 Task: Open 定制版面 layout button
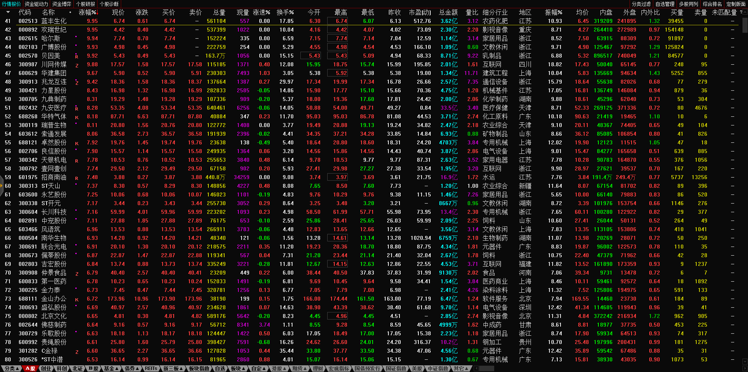(736, 4)
